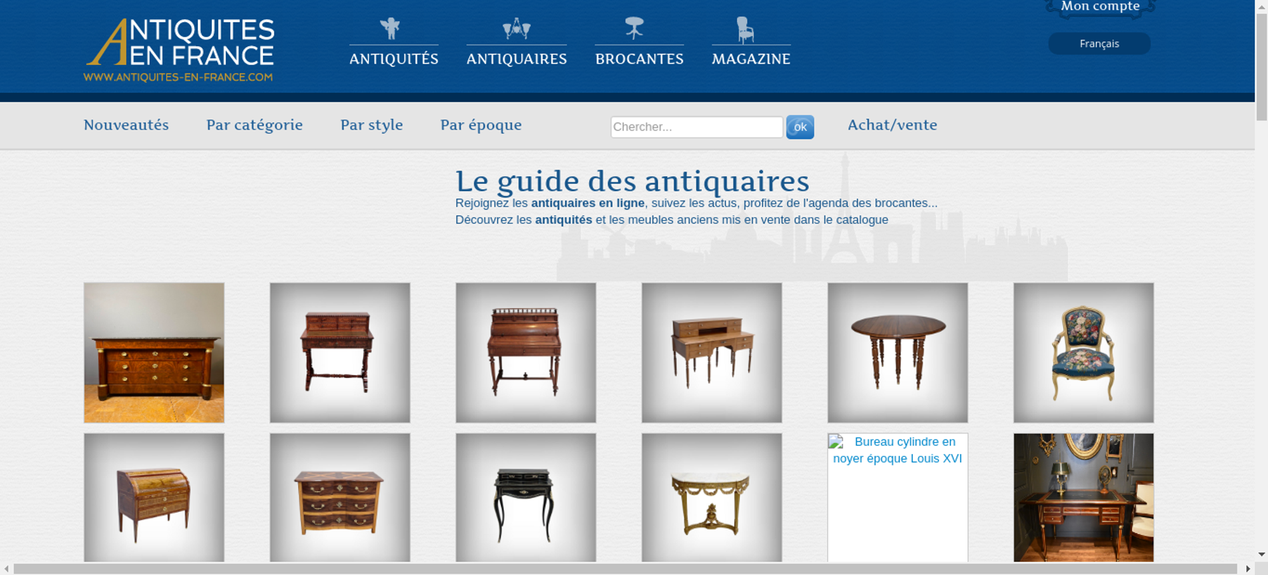This screenshot has width=1268, height=575.
Task: Click the chandelier icon above Antiquaires
Action: (516, 28)
